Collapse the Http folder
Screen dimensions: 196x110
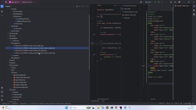point(10,9)
